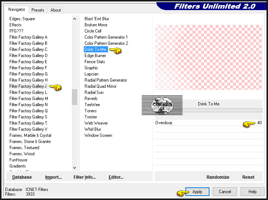This screenshot has width=268, height=200.
Task: Click the category list scrollbar thumb
Action: [x=74, y=97]
